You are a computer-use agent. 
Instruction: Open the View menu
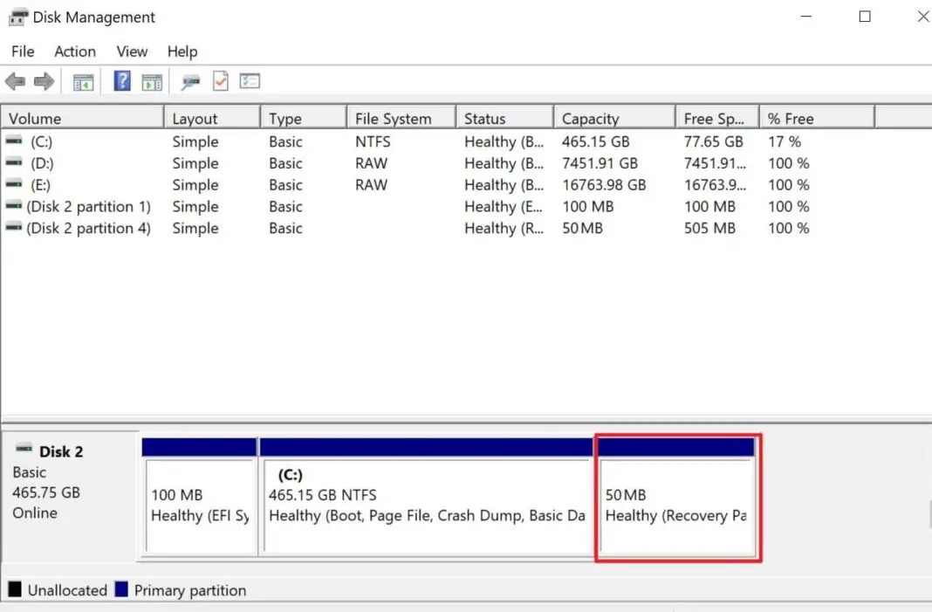(131, 52)
